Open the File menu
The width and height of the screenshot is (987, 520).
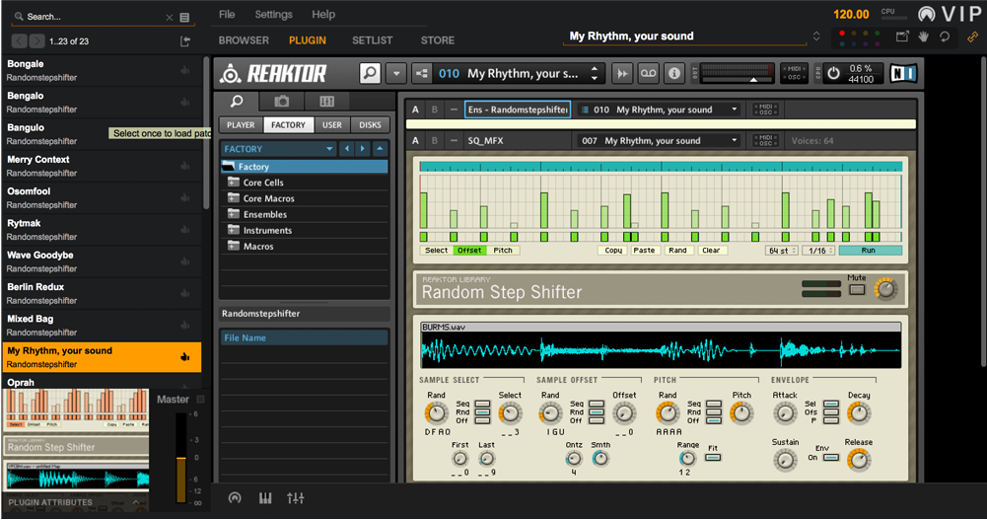tap(227, 14)
